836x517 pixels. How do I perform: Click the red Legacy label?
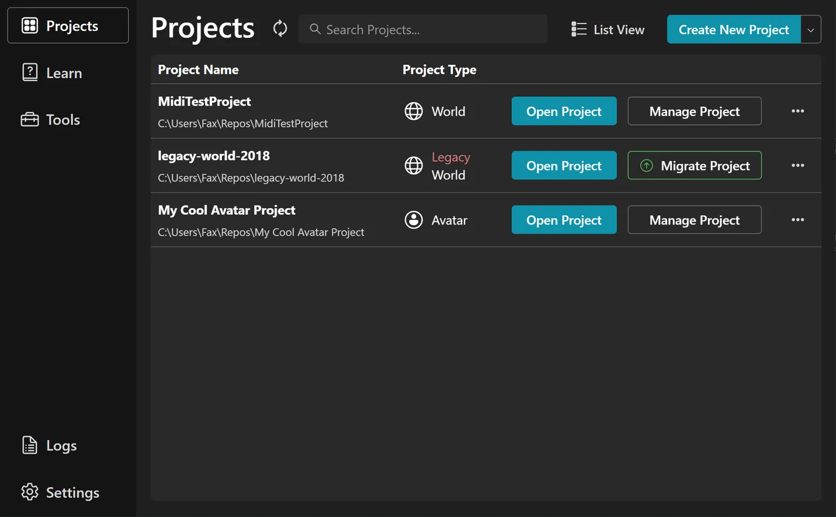point(451,157)
